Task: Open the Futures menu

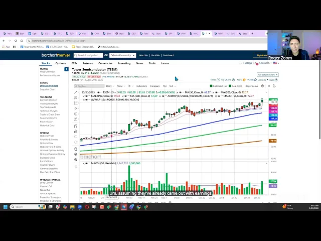Action: pos(88,63)
